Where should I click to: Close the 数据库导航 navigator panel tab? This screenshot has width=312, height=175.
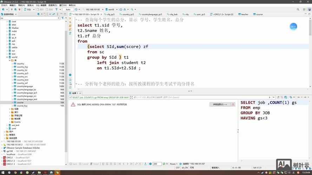[x=16, y=14]
